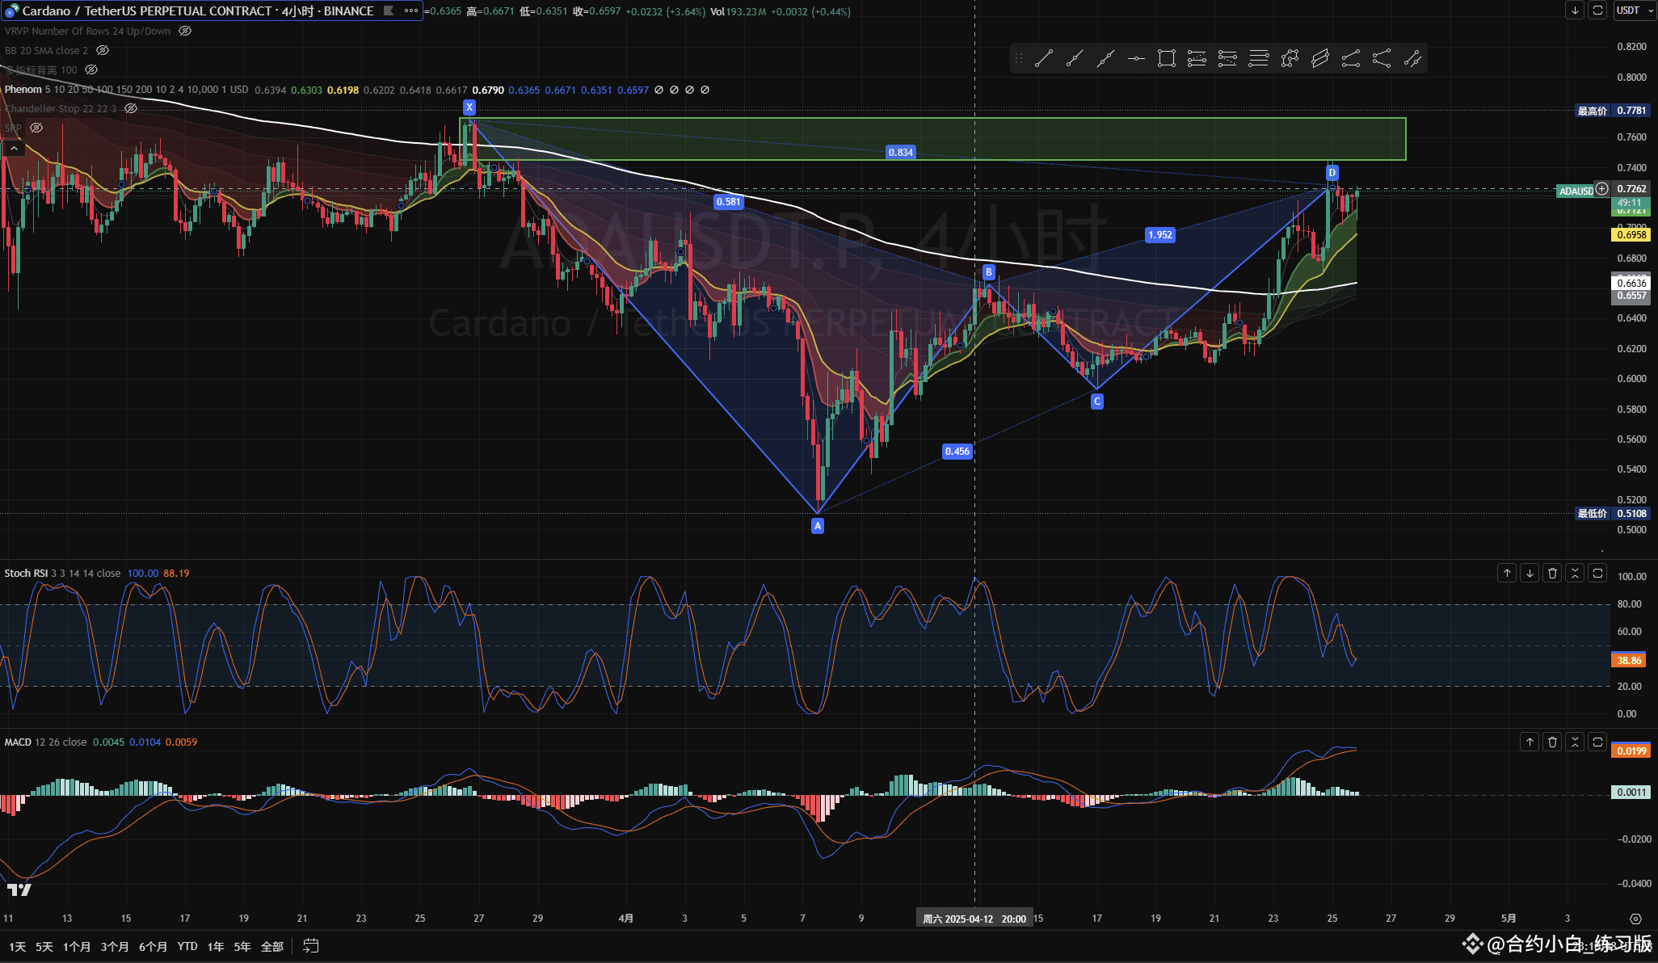The height and width of the screenshot is (963, 1658).
Task: Select the 1年 time range
Action: pyautogui.click(x=216, y=946)
